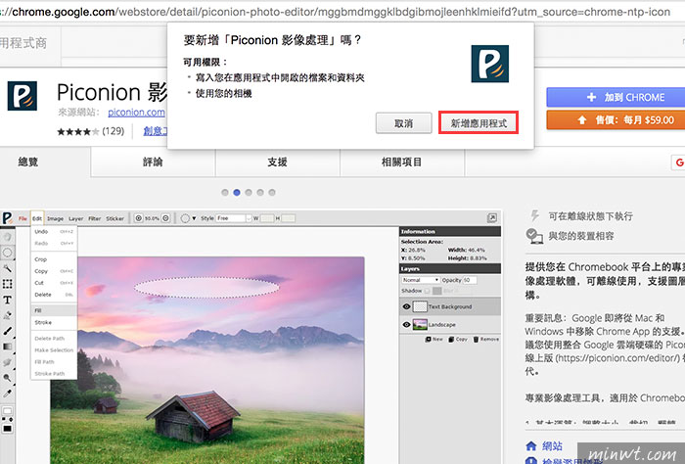
Task: Open the 相關項目 tab
Action: point(402,162)
